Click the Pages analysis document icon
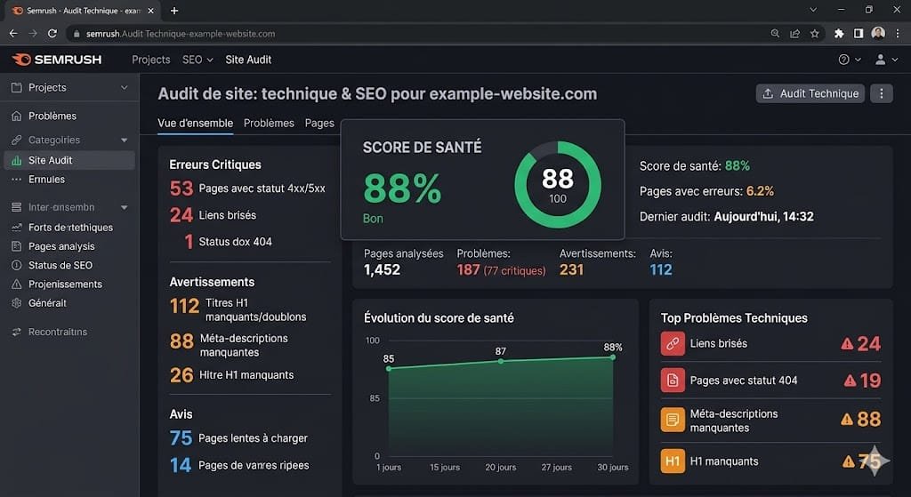The height and width of the screenshot is (497, 911). [x=16, y=246]
